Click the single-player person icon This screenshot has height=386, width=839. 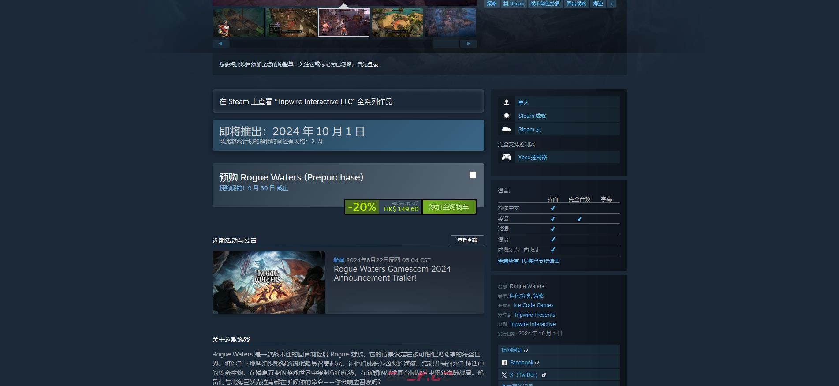(507, 102)
